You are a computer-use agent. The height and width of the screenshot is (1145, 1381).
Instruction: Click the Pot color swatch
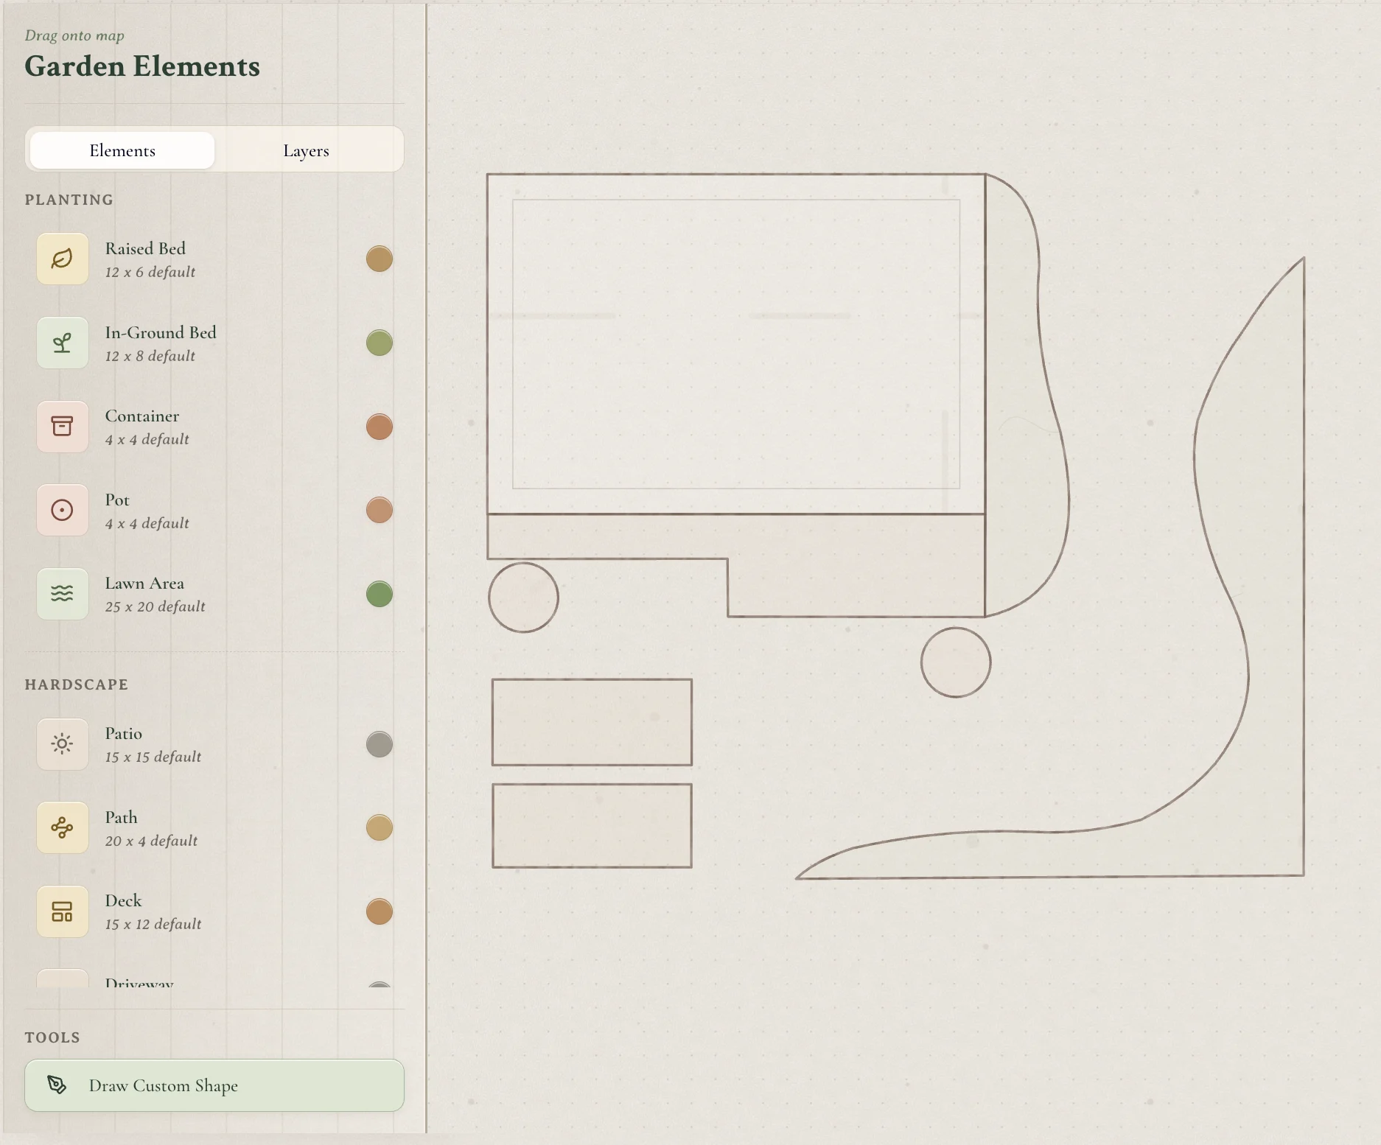380,510
